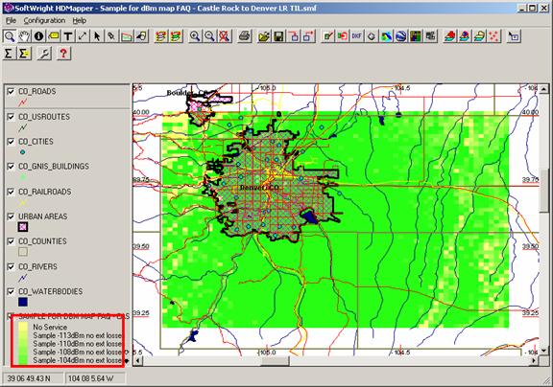553x387 pixels.
Task: Click the red question mark help icon
Action: click(63, 54)
